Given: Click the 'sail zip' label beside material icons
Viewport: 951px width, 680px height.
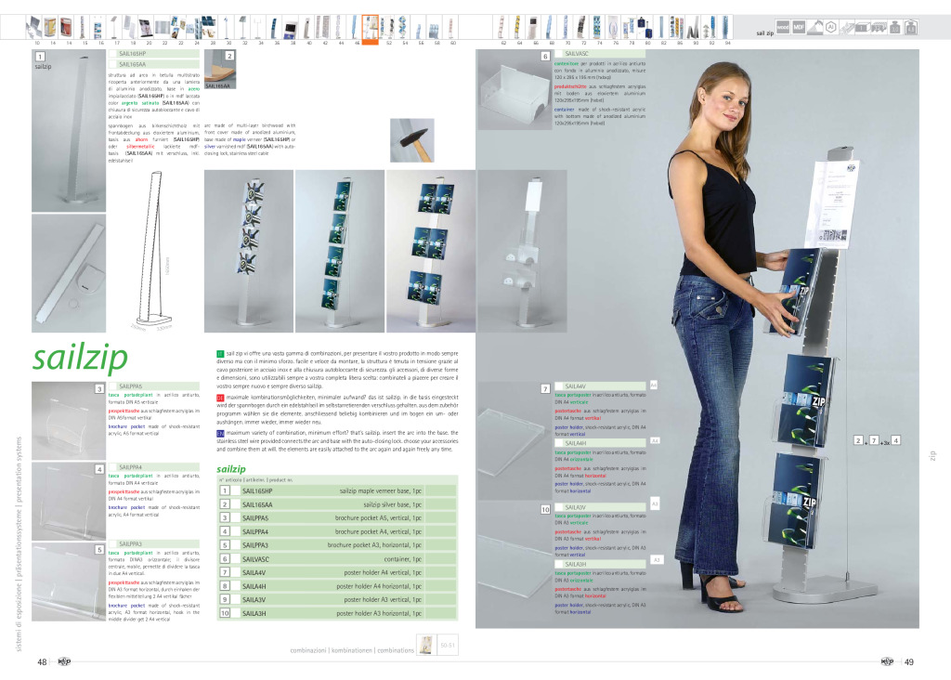Looking at the screenshot, I should tap(765, 33).
